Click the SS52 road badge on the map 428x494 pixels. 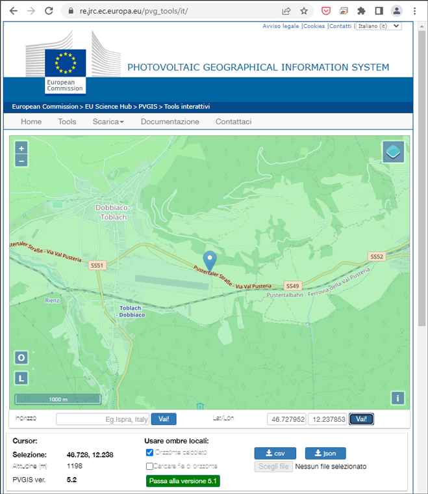[377, 256]
